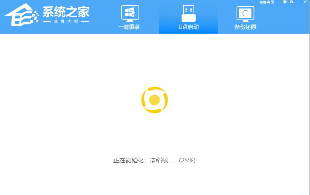
Task: Select the U盘启动 tab label
Action: coord(188,27)
